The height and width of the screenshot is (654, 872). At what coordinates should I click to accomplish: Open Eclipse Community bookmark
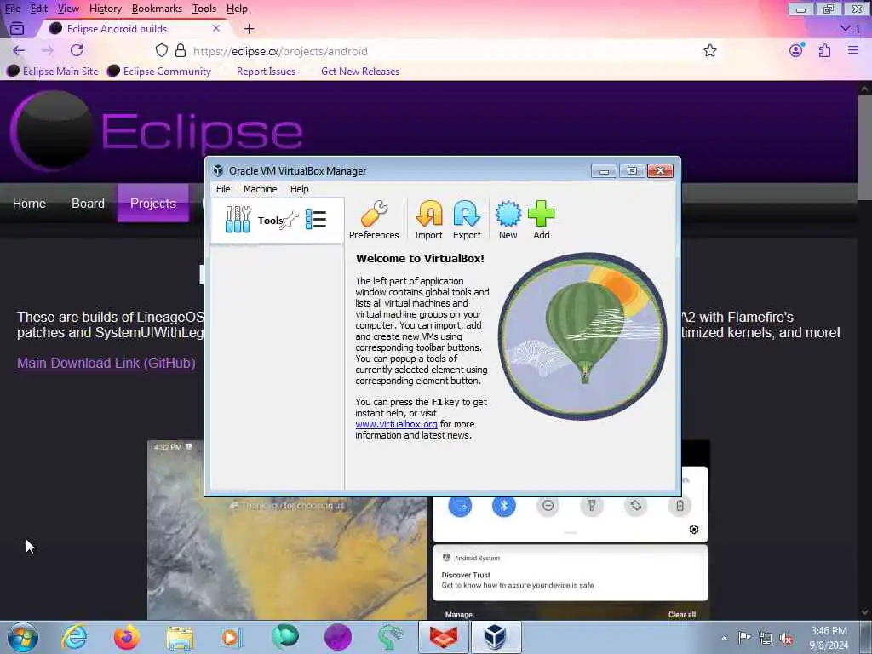pos(159,72)
